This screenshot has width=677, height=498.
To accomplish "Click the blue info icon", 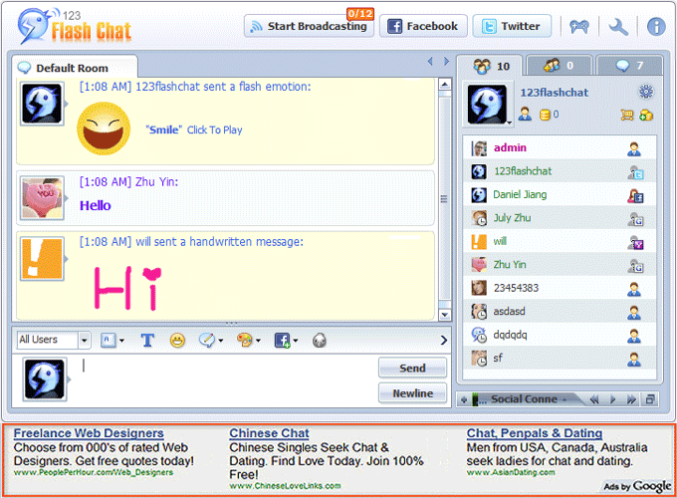I will tap(656, 27).
